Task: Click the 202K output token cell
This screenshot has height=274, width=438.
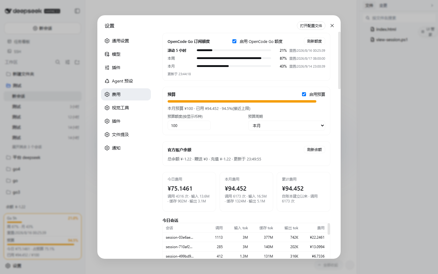Action: [294, 247]
